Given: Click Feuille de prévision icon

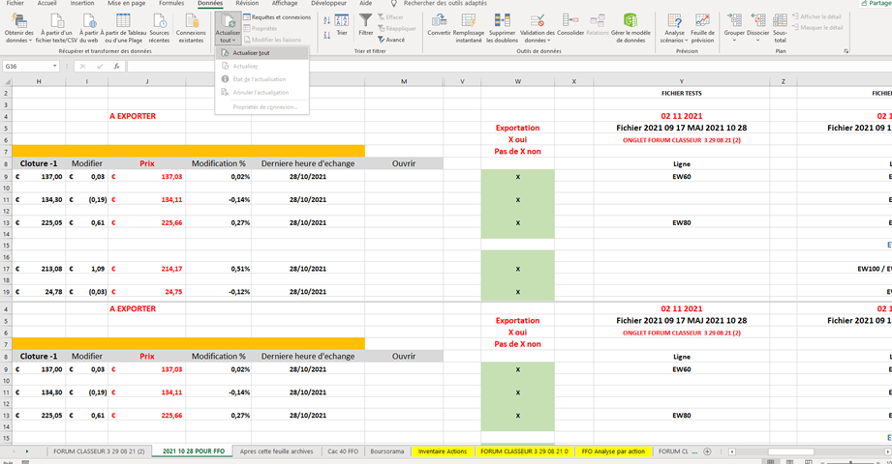Looking at the screenshot, I should 702,21.
